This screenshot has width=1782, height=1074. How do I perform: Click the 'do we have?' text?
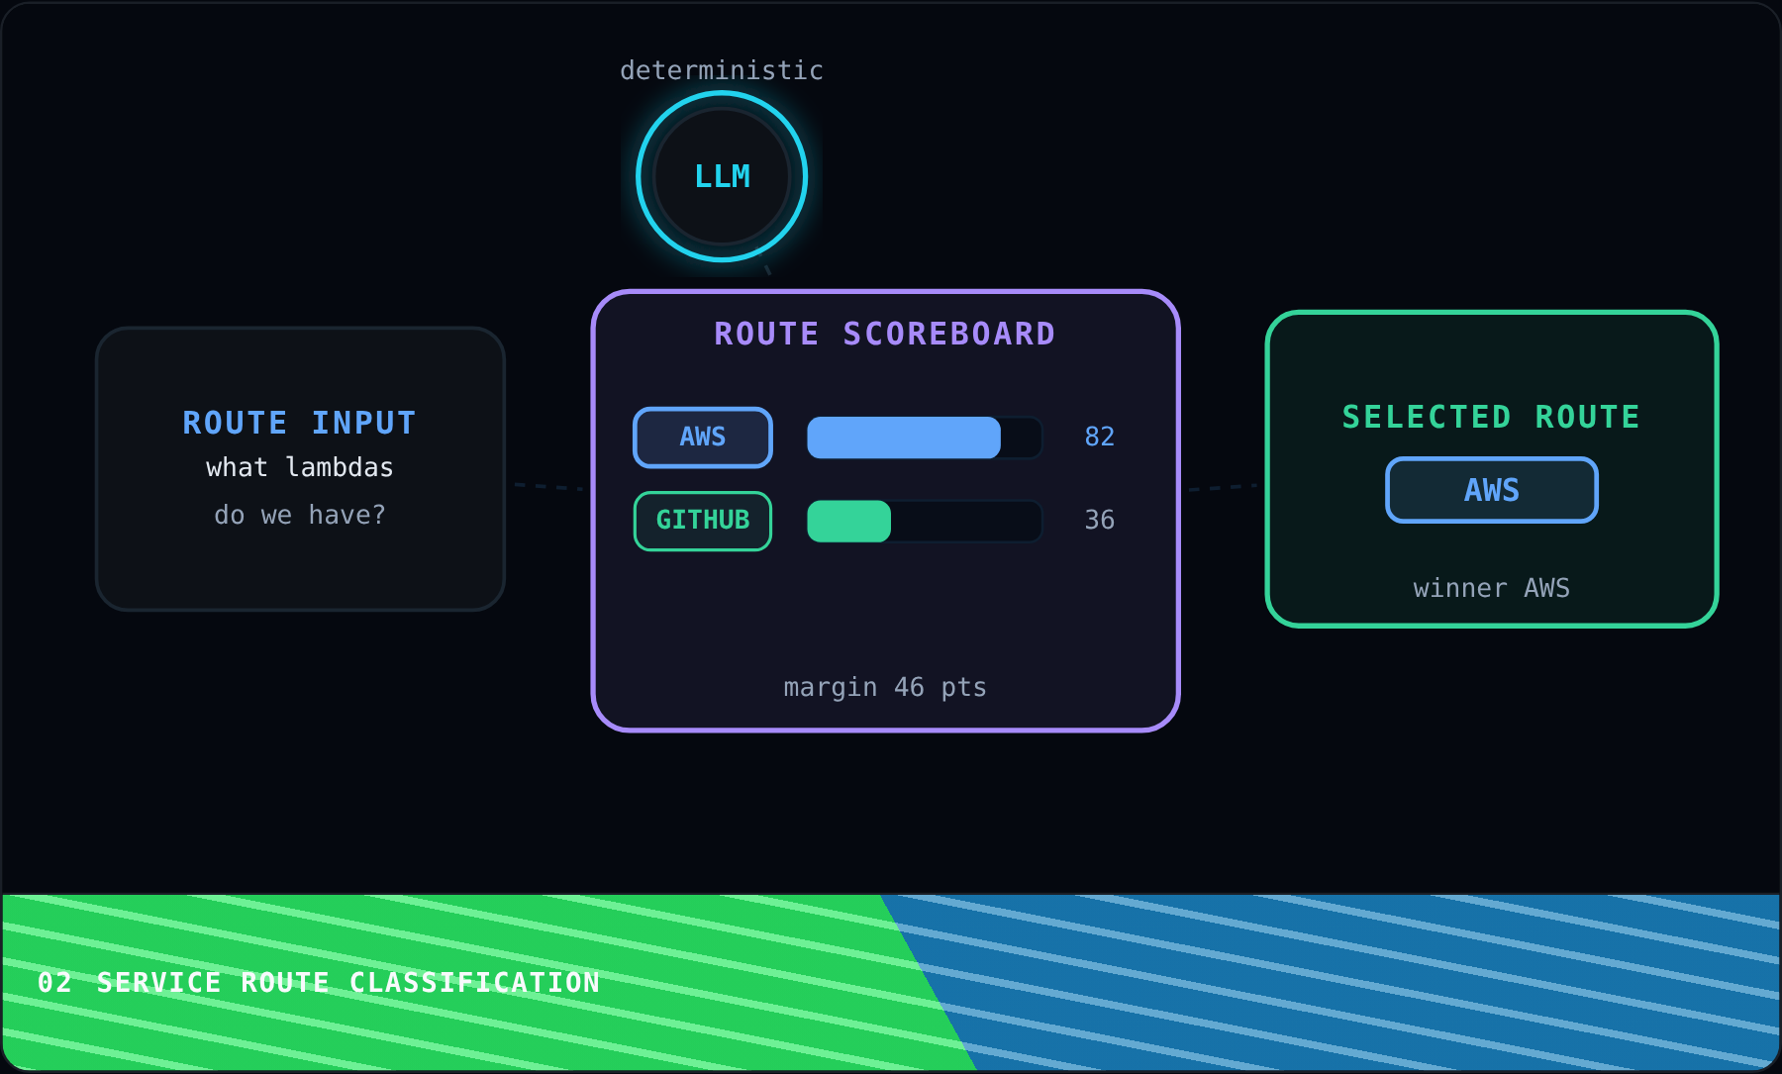coord(300,515)
